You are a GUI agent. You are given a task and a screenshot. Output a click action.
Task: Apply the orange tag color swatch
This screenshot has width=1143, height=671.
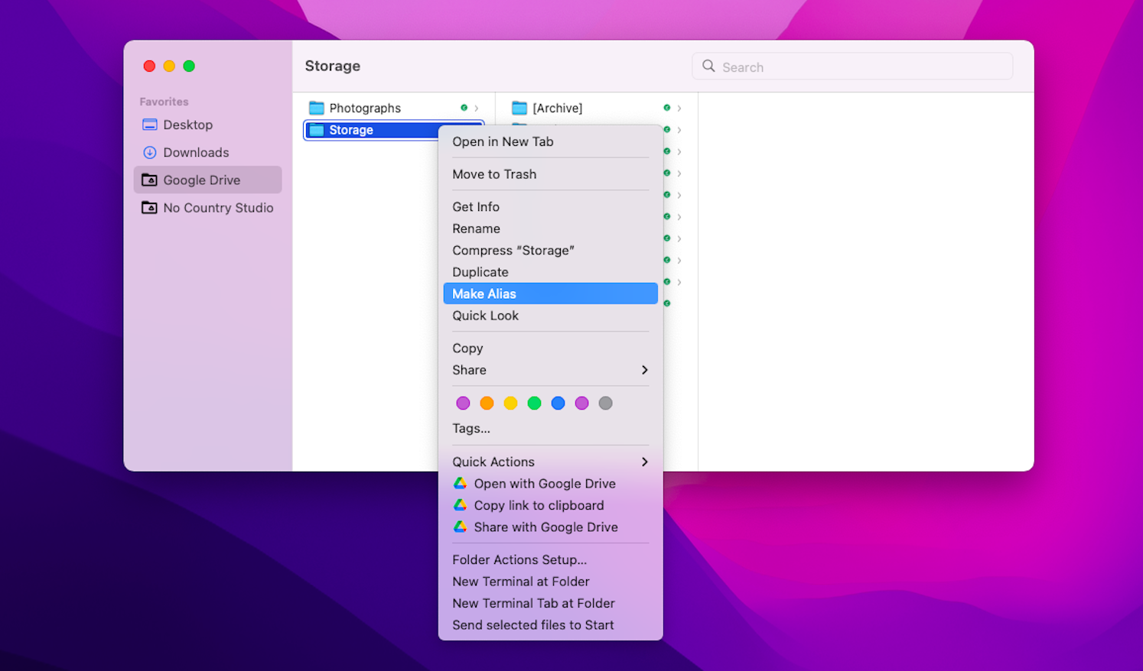pyautogui.click(x=487, y=403)
